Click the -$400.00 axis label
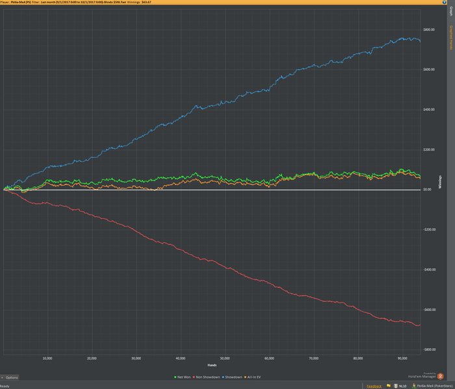 pos(430,270)
